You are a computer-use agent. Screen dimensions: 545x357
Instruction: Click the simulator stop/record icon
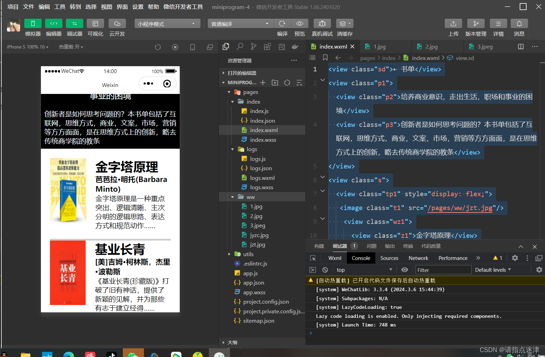(175, 47)
